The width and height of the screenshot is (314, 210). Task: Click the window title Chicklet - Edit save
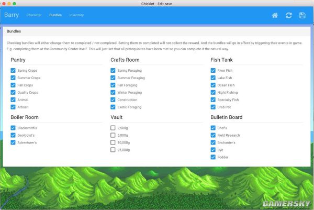[x=156, y=4]
